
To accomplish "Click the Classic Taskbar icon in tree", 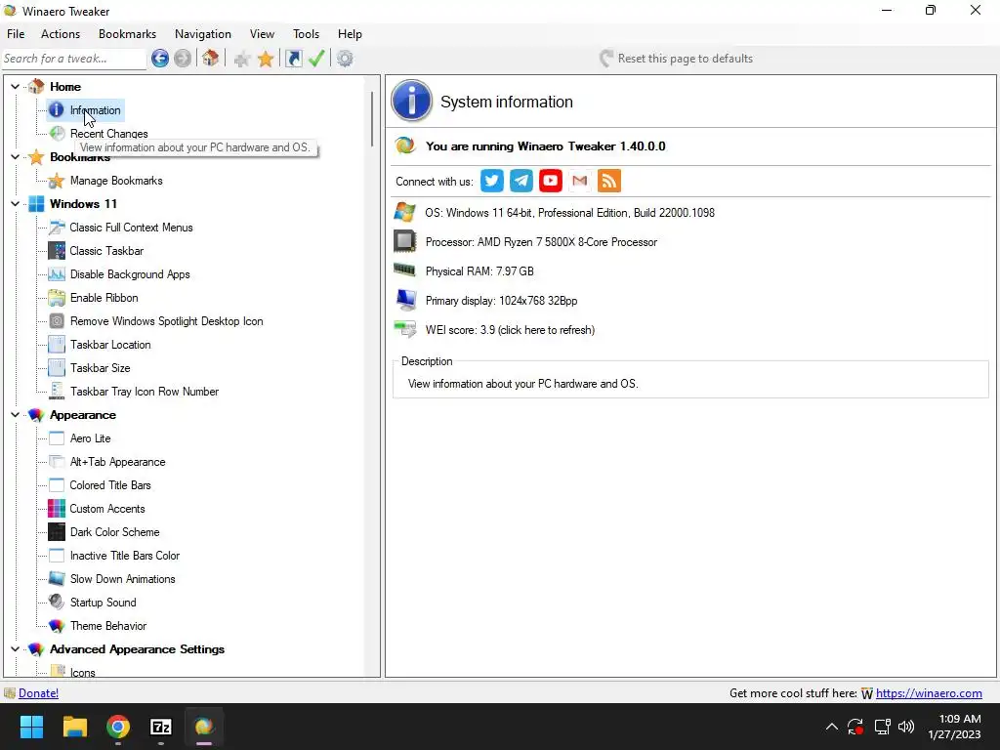I will pos(57,251).
